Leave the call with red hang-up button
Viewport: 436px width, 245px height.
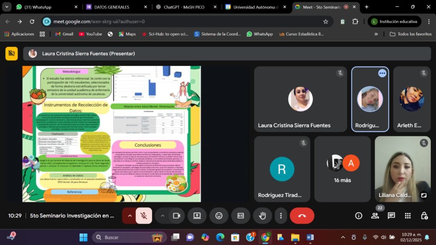pos(302,216)
